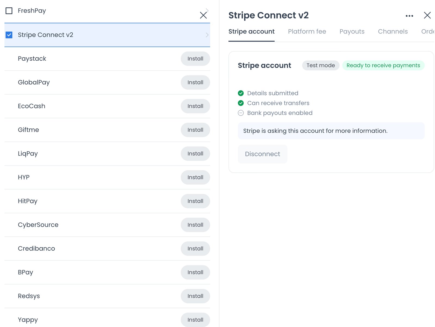This screenshot has width=435, height=327.
Task: Install the LiqPay provider
Action: [195, 154]
